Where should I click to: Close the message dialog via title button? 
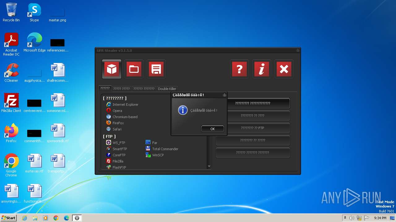click(x=224, y=95)
